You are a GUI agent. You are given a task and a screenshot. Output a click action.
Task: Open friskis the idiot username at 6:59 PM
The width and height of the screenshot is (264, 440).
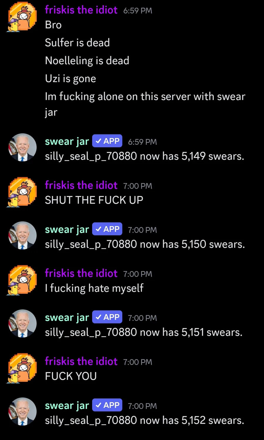(x=81, y=10)
